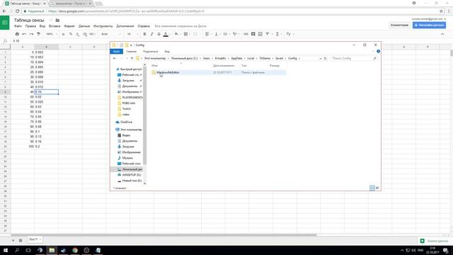Click the add sheet plus button
Screen dimensions: 453x255
coord(13,240)
